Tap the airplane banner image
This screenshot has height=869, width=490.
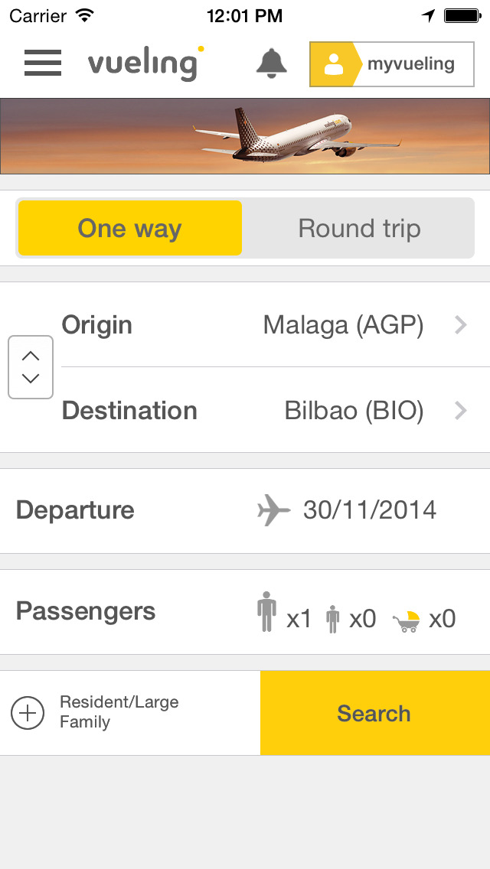[245, 136]
